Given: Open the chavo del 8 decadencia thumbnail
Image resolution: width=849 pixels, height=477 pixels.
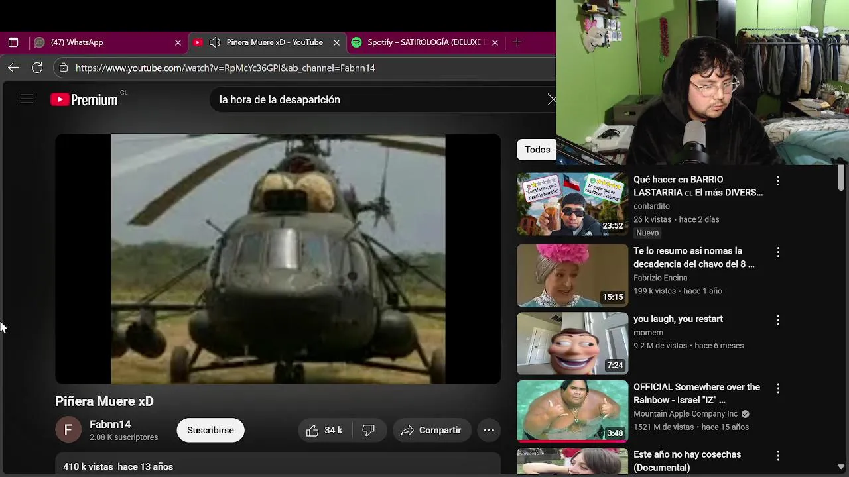Looking at the screenshot, I should (572, 276).
